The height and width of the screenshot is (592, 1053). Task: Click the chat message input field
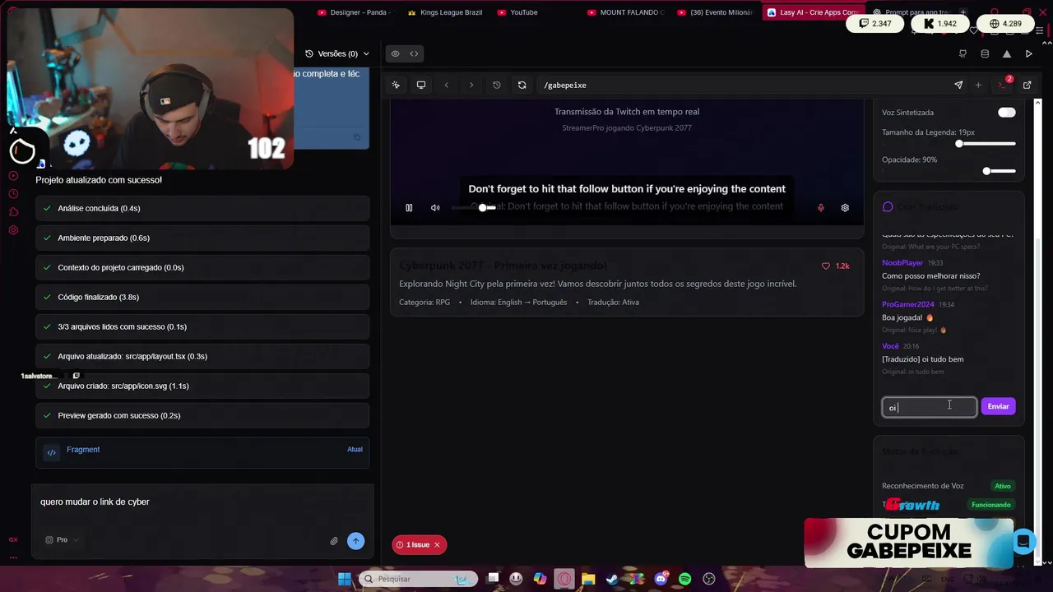click(x=930, y=407)
